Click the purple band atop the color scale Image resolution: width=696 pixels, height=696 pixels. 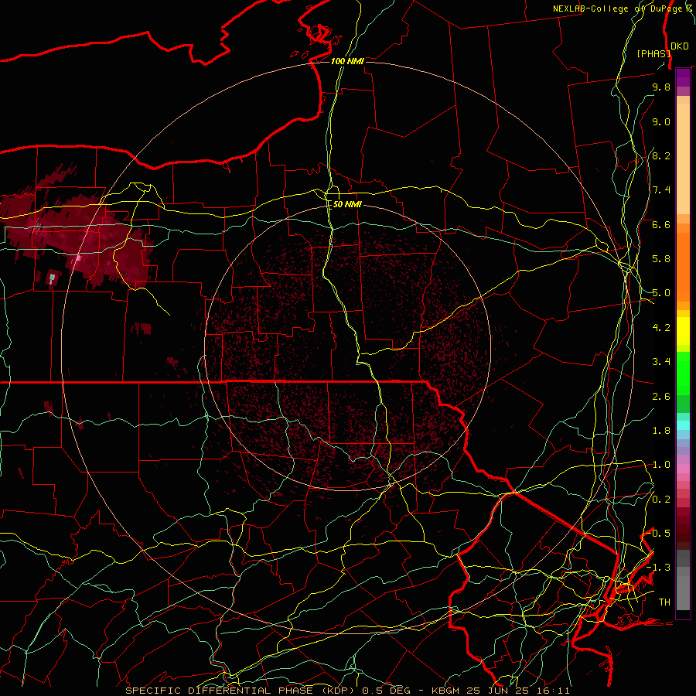tap(683, 78)
